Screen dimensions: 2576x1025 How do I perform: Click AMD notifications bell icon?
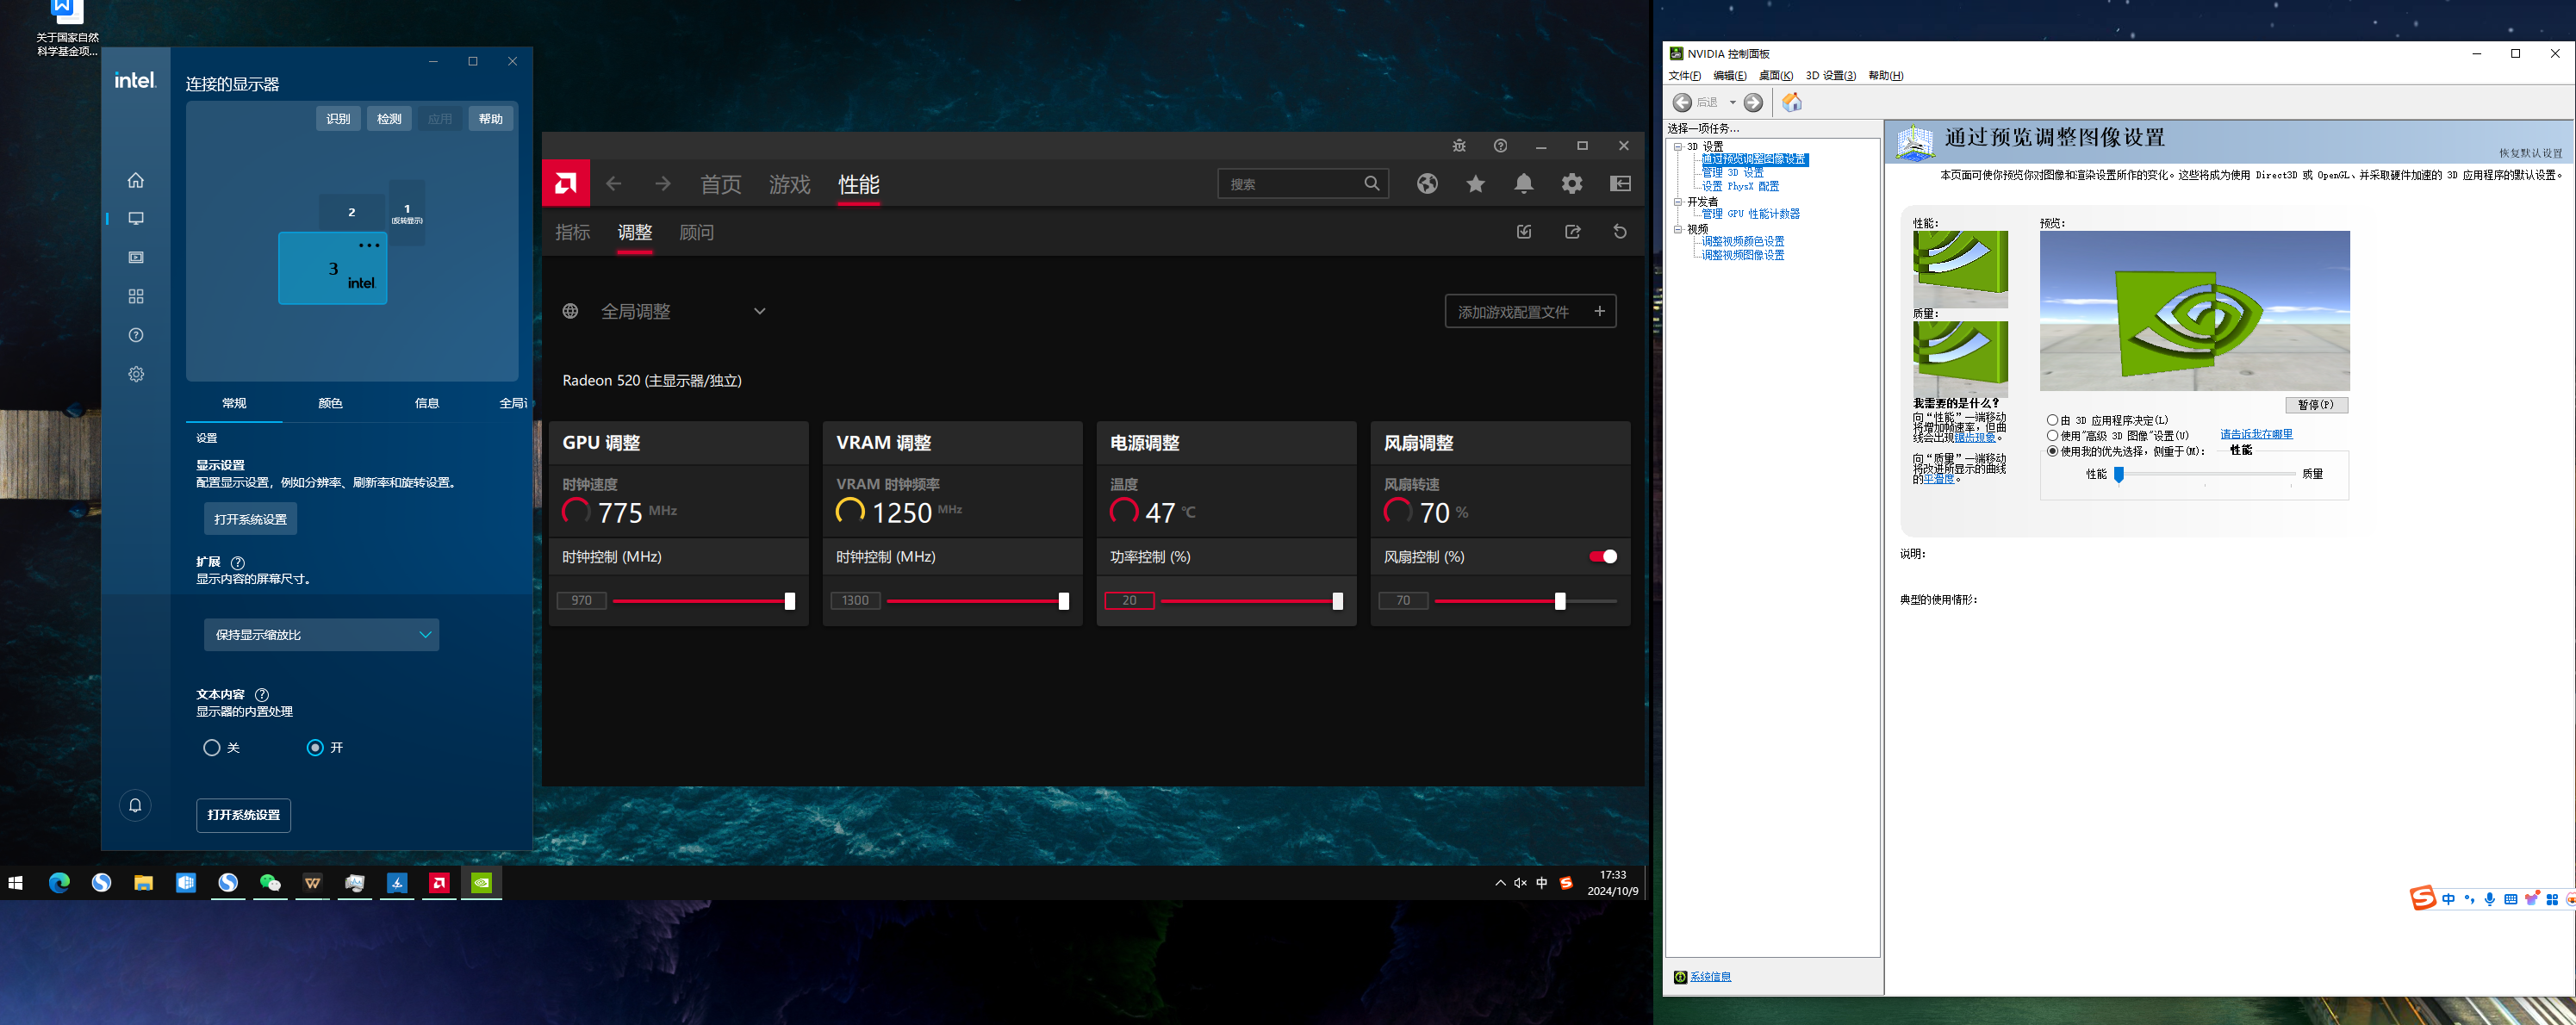coord(1523,184)
